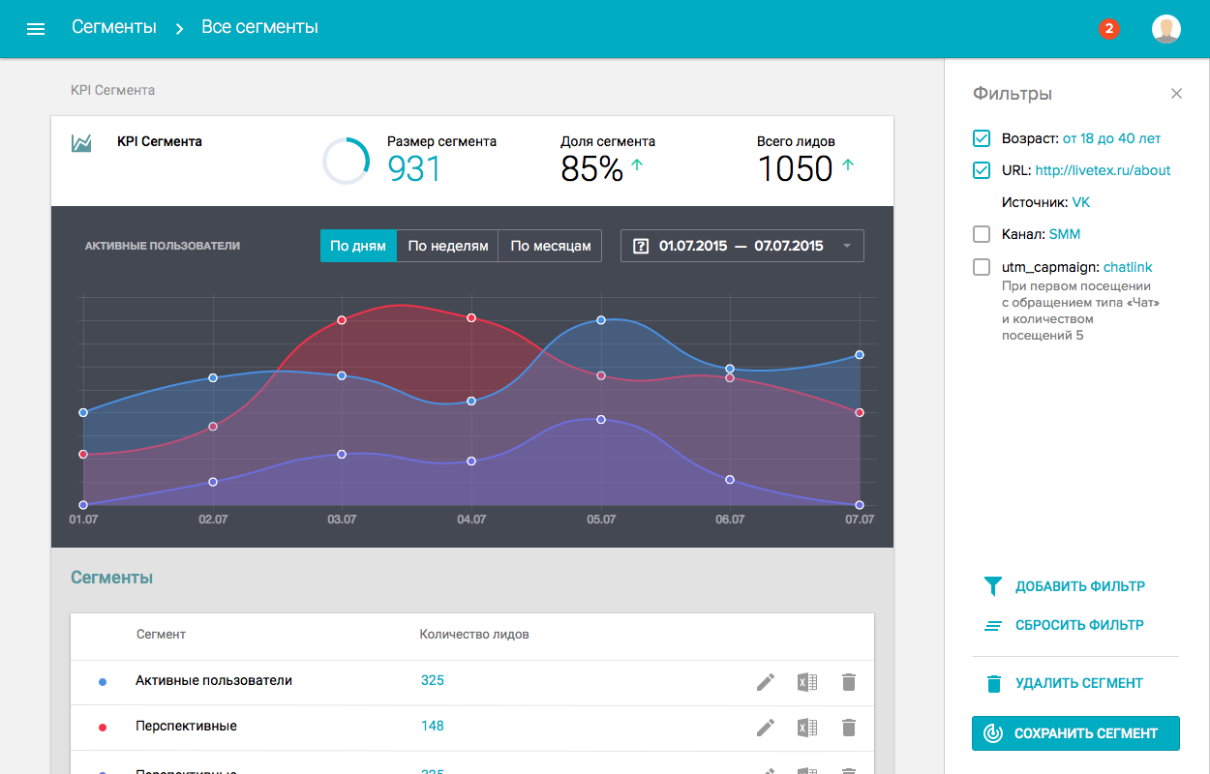Viewport: 1210px width, 774px height.
Task: Click ДОБАВИТЬ ФИЛЬТР link
Action: [x=1064, y=586]
